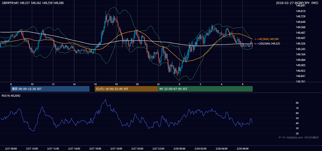
Task: Click RSI scale label 80
Action: (x=297, y=103)
